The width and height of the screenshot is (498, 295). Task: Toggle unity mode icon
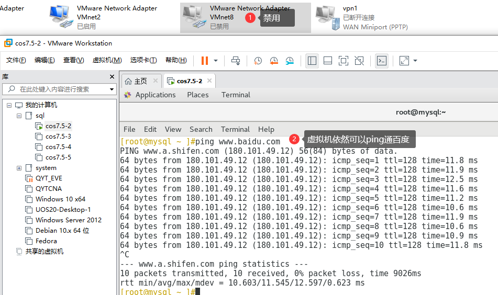pos(359,61)
